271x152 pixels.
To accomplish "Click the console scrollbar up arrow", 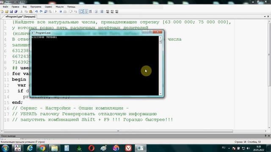I will point(160,38).
